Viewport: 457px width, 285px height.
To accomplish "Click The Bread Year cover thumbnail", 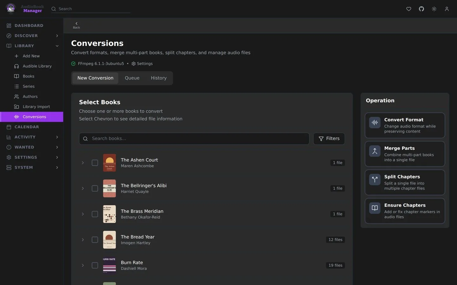I will (x=109, y=240).
